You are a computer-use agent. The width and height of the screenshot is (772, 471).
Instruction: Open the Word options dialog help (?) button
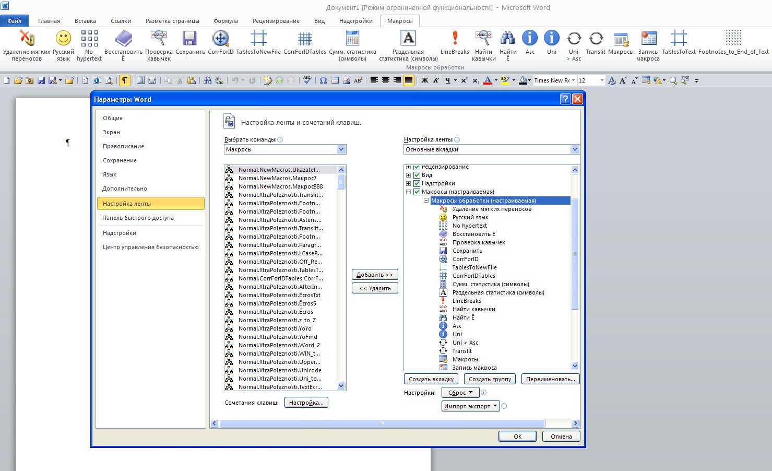coord(565,99)
